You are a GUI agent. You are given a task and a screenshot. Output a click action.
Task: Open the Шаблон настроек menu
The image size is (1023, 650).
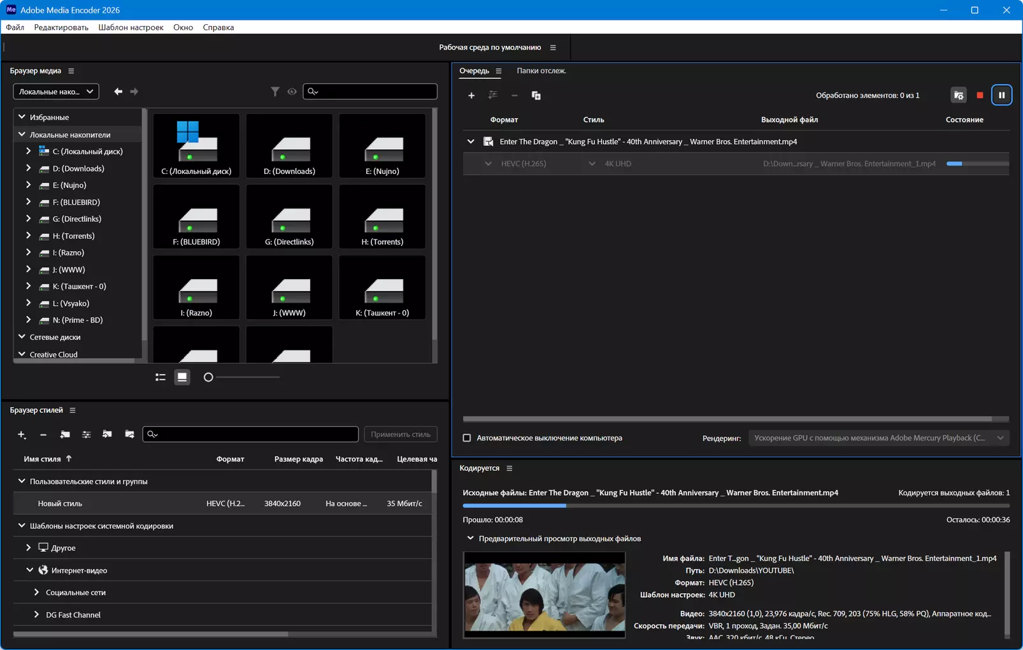(x=131, y=27)
